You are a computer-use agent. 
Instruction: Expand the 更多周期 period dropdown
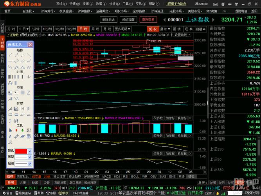tap(122, 29)
